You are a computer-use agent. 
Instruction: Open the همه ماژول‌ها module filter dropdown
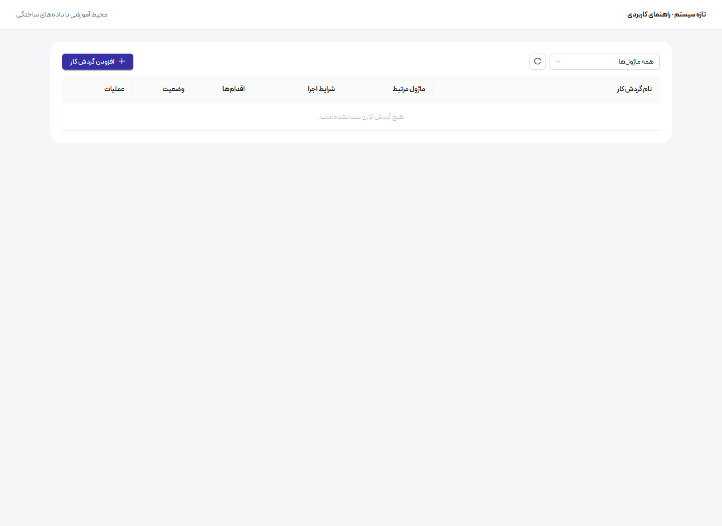coord(605,62)
